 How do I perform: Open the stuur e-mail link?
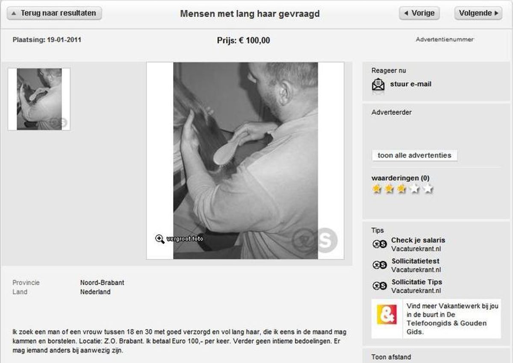[411, 84]
